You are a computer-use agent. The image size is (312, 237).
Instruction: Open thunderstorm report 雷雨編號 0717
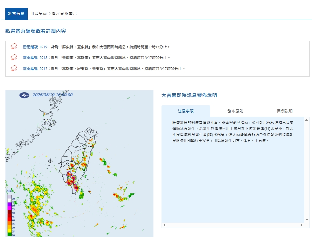(35, 69)
